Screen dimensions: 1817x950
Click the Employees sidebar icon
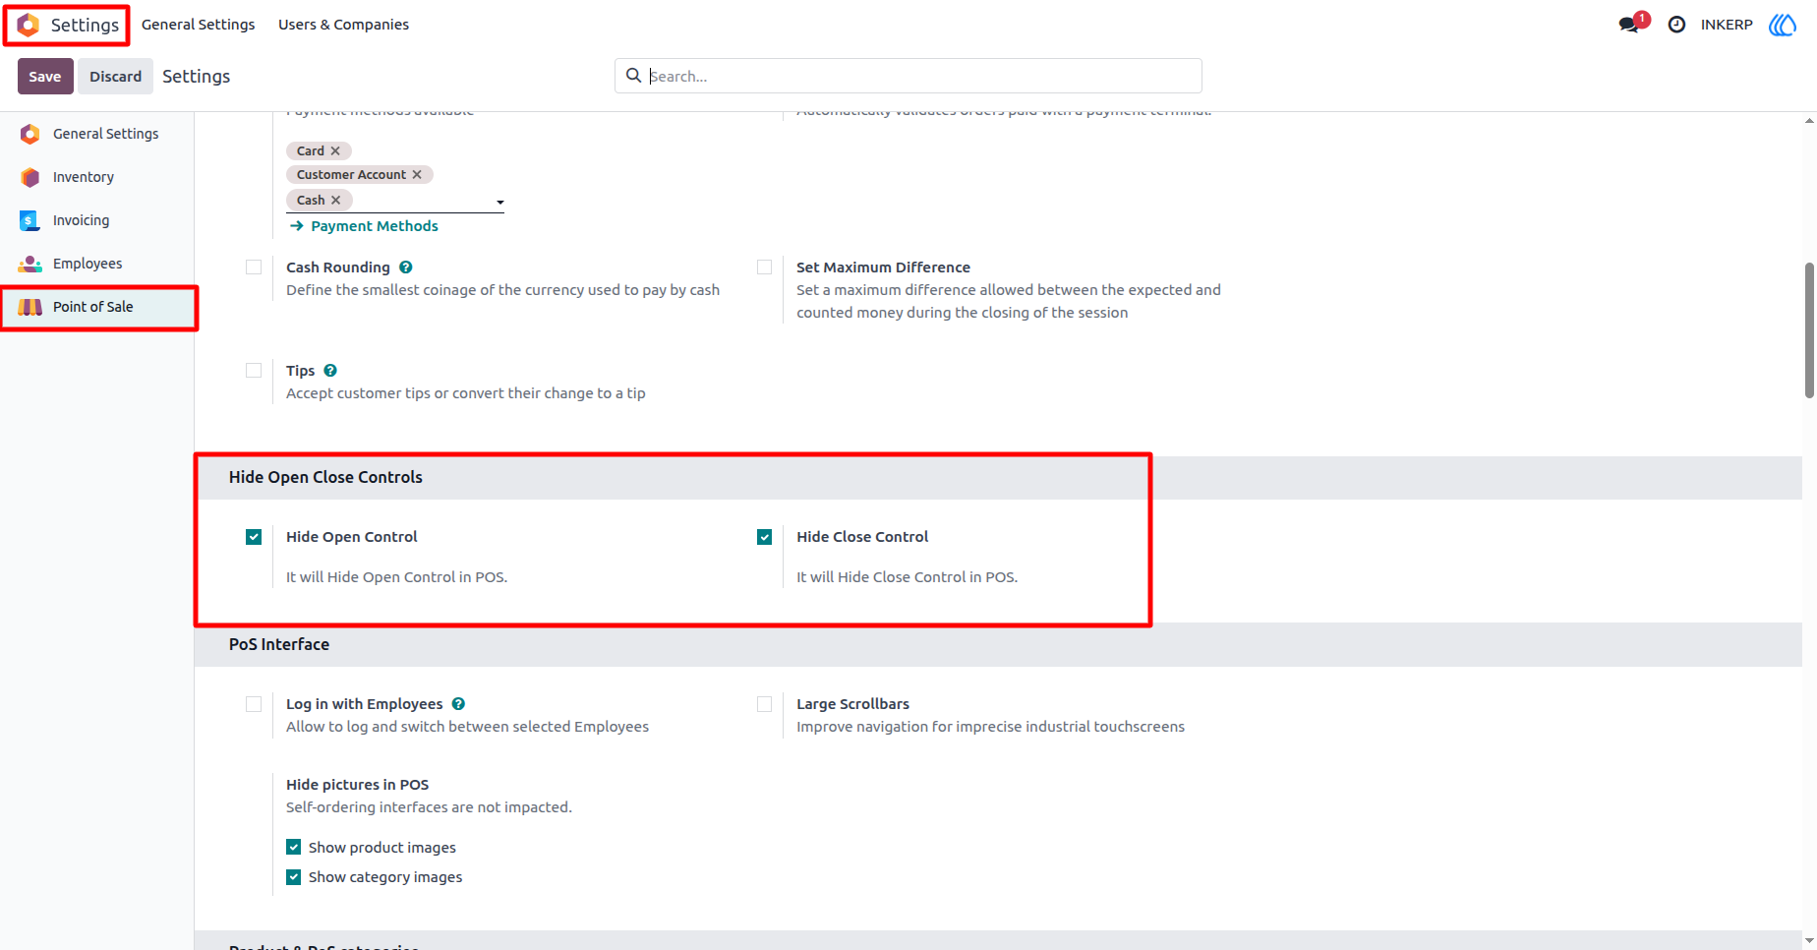click(x=30, y=264)
